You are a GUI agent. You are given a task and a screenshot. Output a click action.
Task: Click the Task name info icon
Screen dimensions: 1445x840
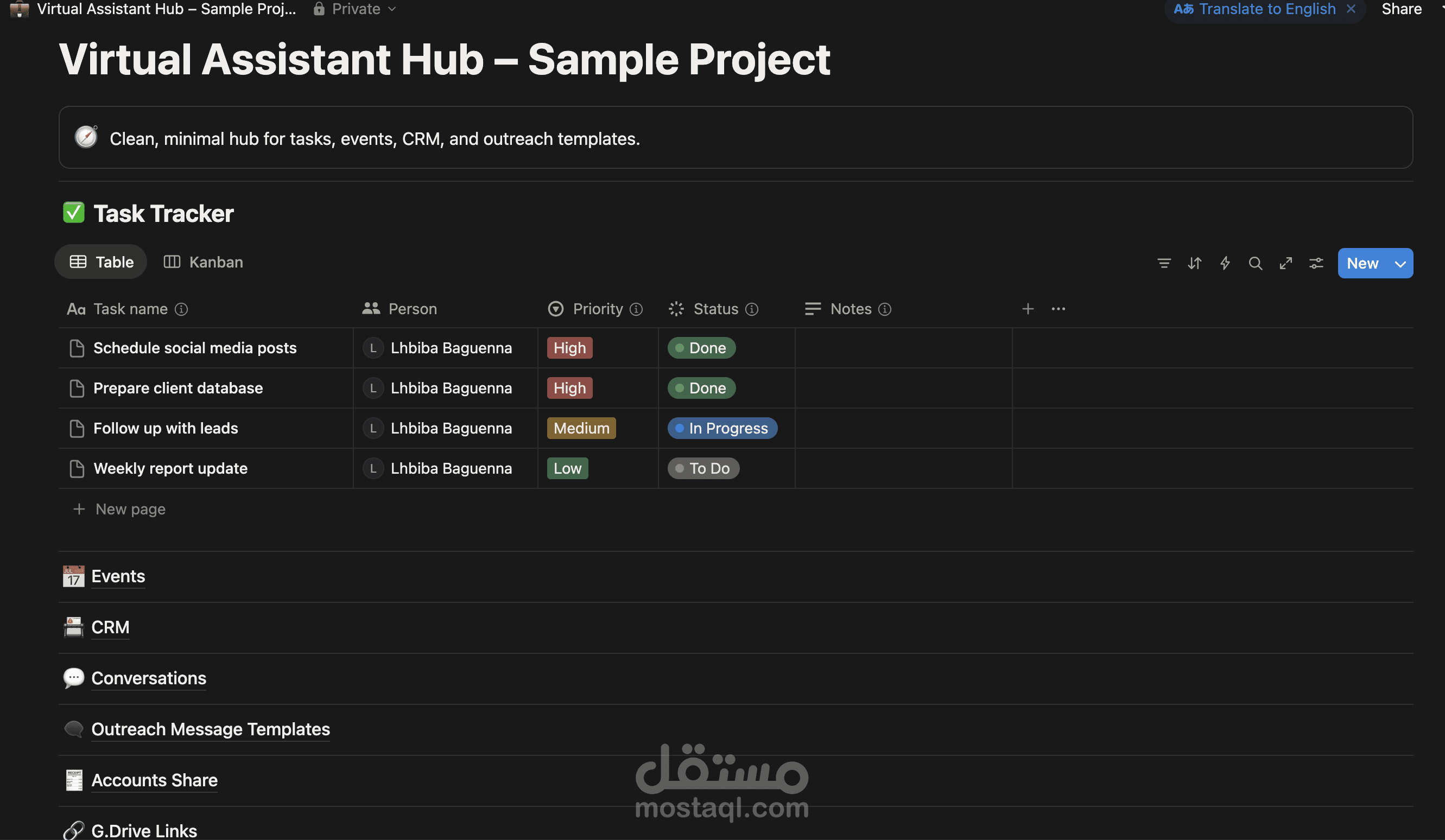182,309
